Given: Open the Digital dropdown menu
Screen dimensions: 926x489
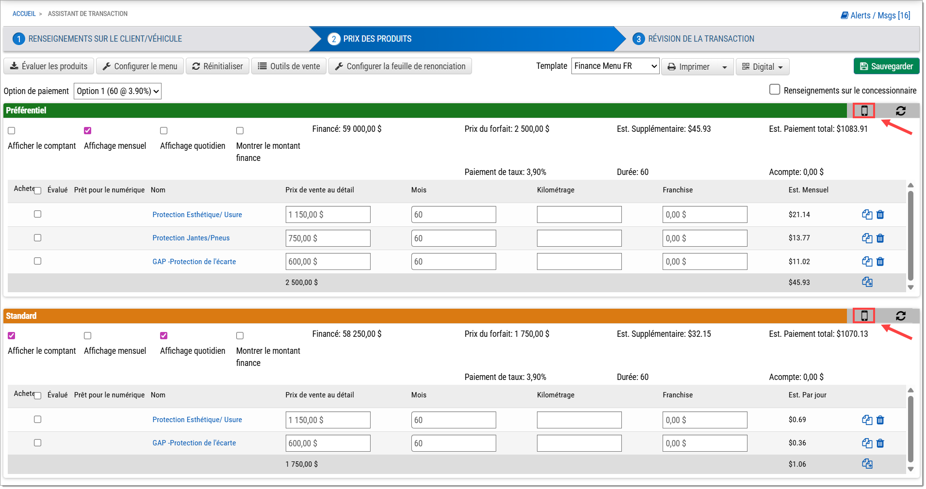Looking at the screenshot, I should pos(762,67).
